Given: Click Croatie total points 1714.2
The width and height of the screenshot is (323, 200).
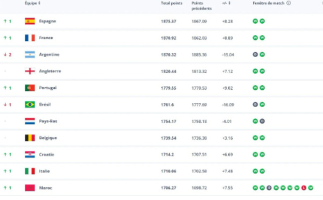Looking at the screenshot, I should [x=167, y=154].
